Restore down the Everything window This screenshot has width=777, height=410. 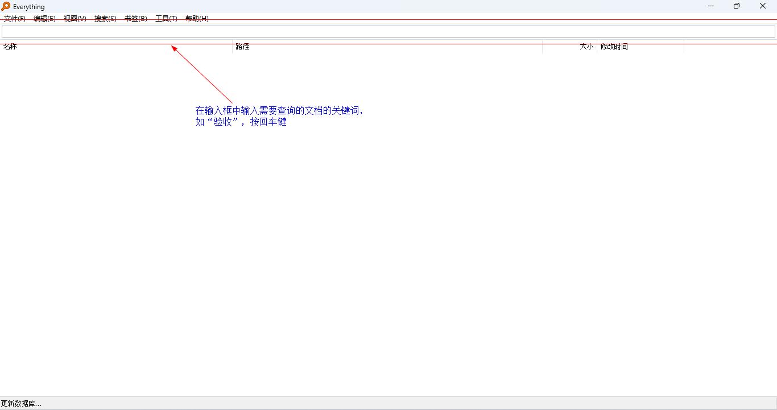pos(737,6)
